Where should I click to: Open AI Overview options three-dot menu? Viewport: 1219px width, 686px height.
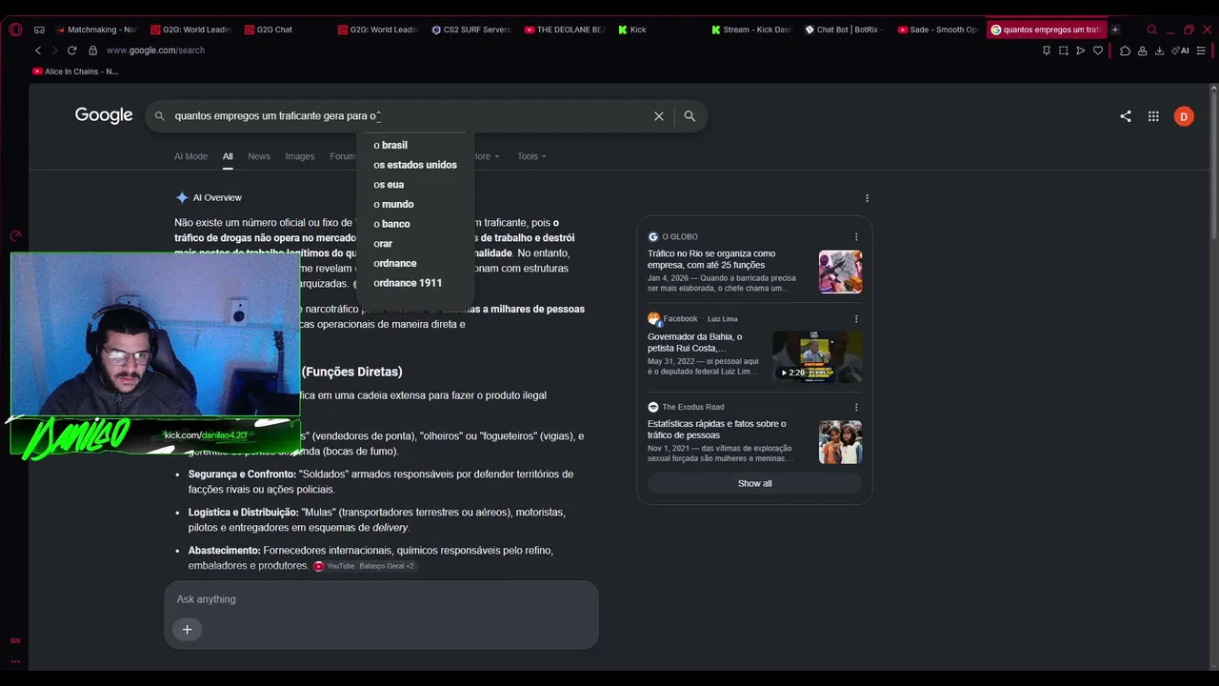pos(867,198)
